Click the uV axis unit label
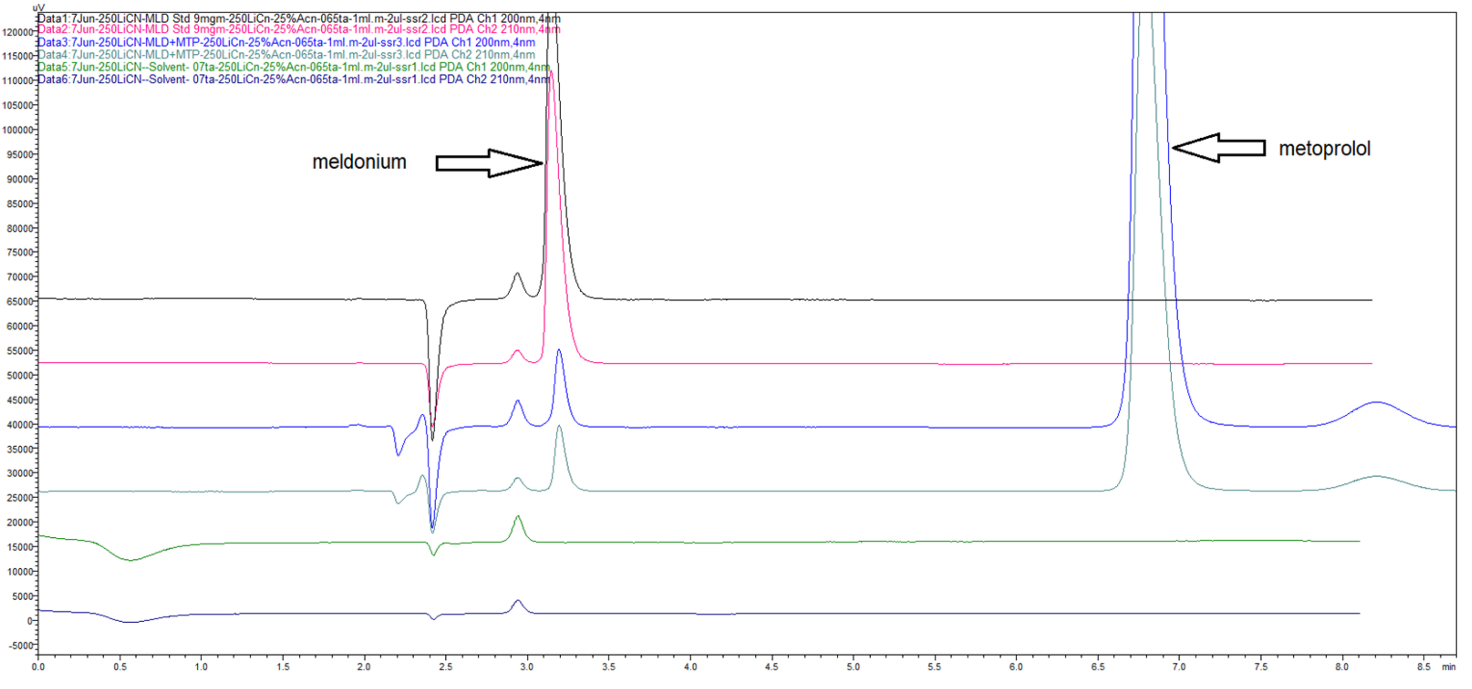This screenshot has width=1472, height=689. [x=38, y=7]
